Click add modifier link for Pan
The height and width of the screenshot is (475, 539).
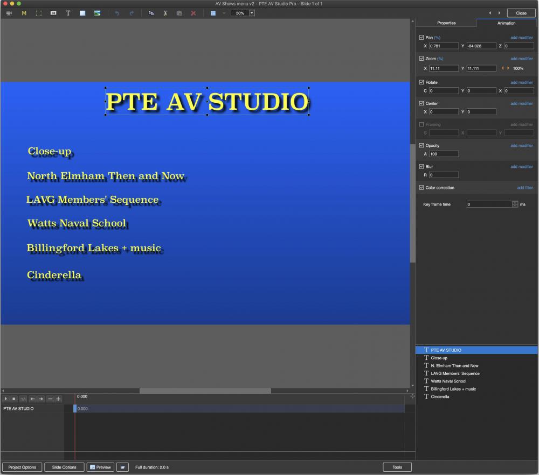click(521, 38)
